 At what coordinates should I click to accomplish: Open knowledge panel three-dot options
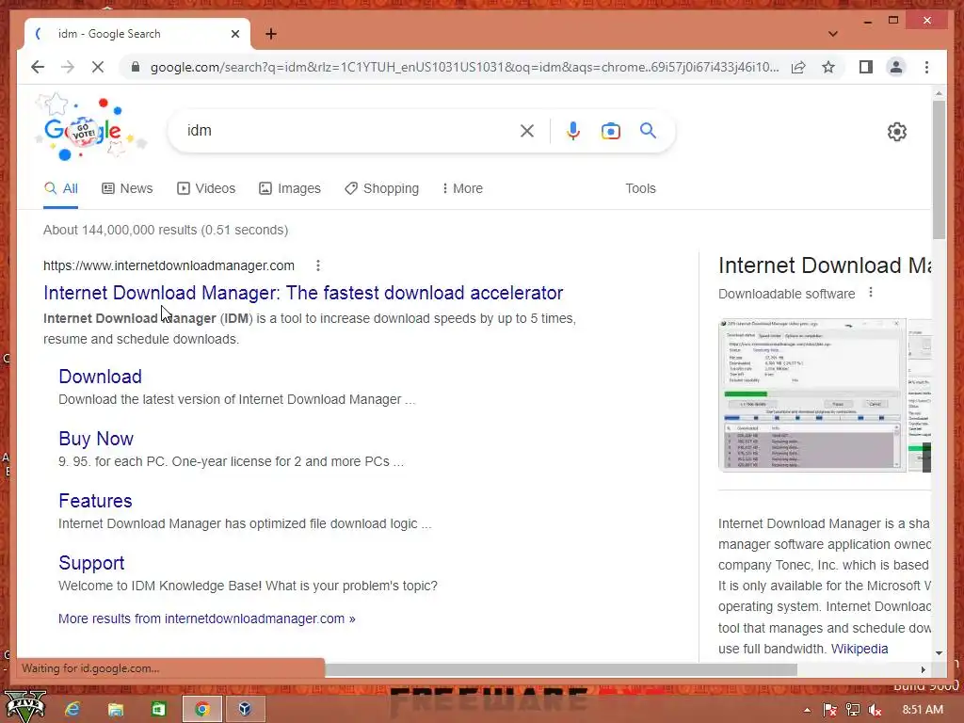point(871,293)
